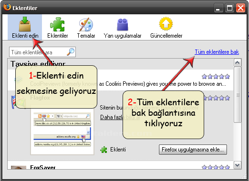The width and height of the screenshot is (249, 181).
Task: Select the FoxSaver list entry
Action: [x=121, y=165]
